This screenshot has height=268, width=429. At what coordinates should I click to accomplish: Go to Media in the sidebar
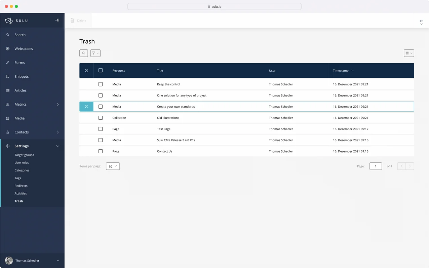pyautogui.click(x=19, y=118)
